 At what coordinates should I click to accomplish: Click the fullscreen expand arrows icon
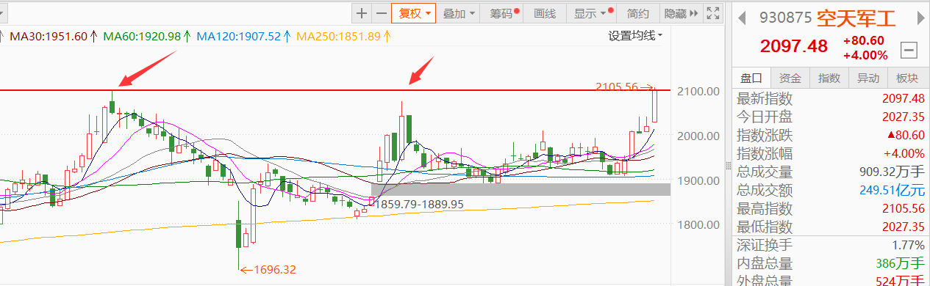712,13
